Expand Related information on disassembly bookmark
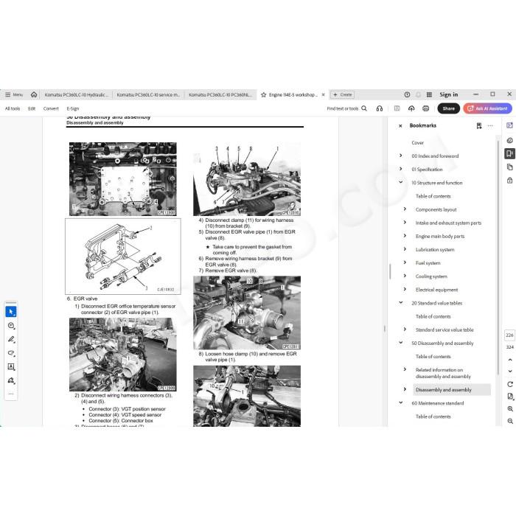 click(x=405, y=369)
